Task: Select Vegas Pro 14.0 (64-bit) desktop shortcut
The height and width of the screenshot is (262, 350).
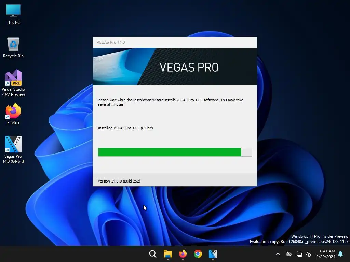Action: pyautogui.click(x=13, y=150)
